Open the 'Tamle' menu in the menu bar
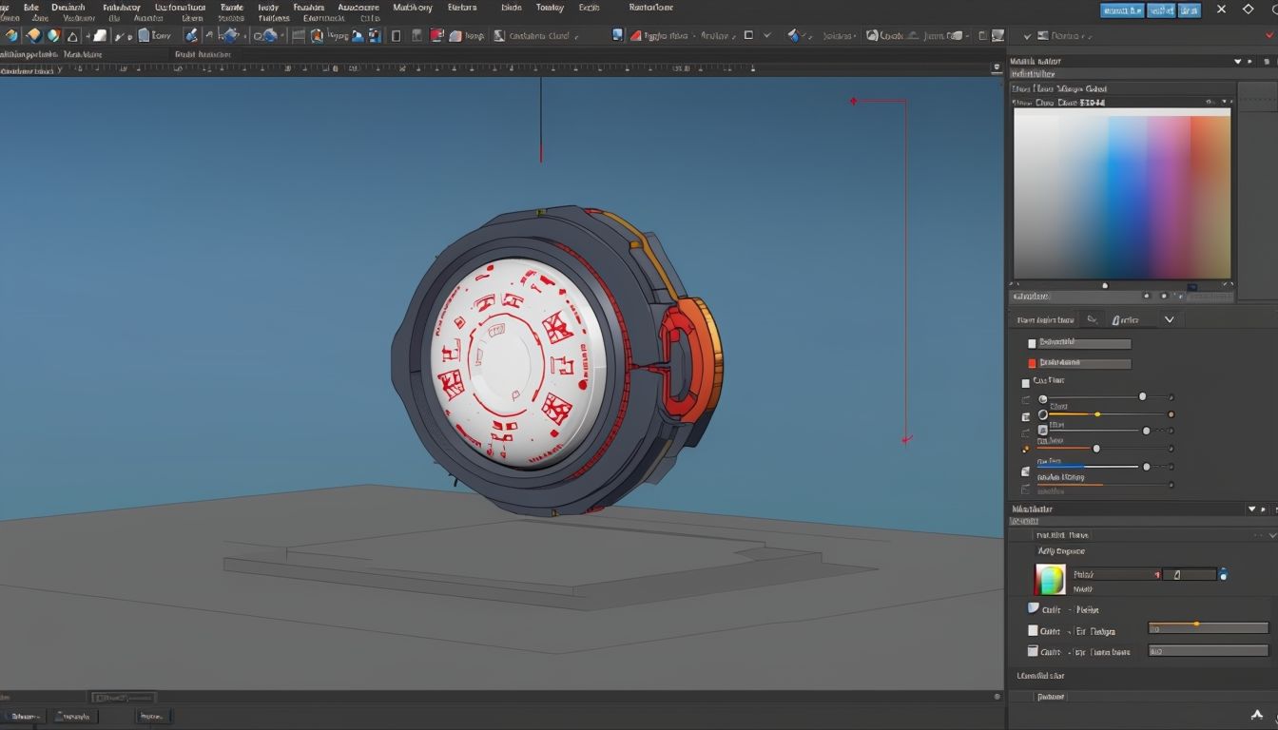1278x730 pixels. (232, 7)
